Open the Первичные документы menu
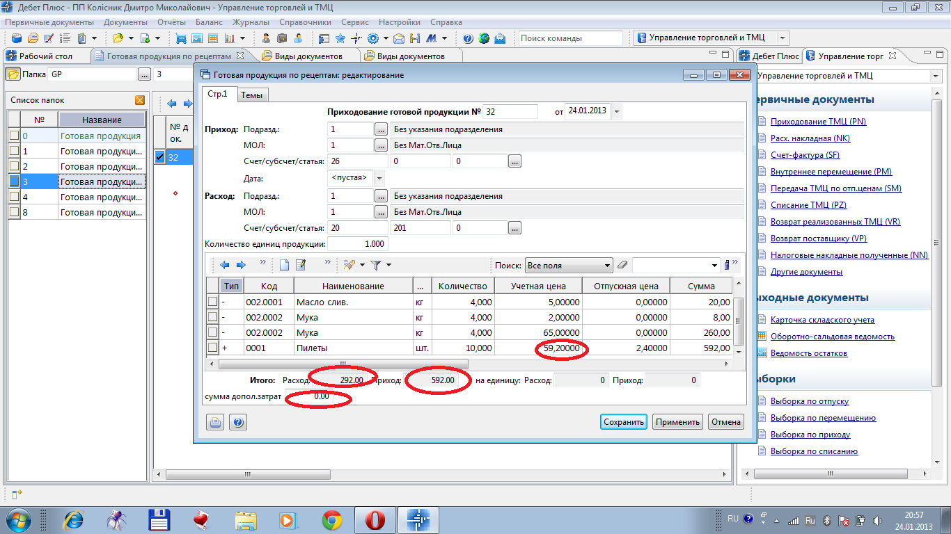The width and height of the screenshot is (951, 534). (49, 22)
